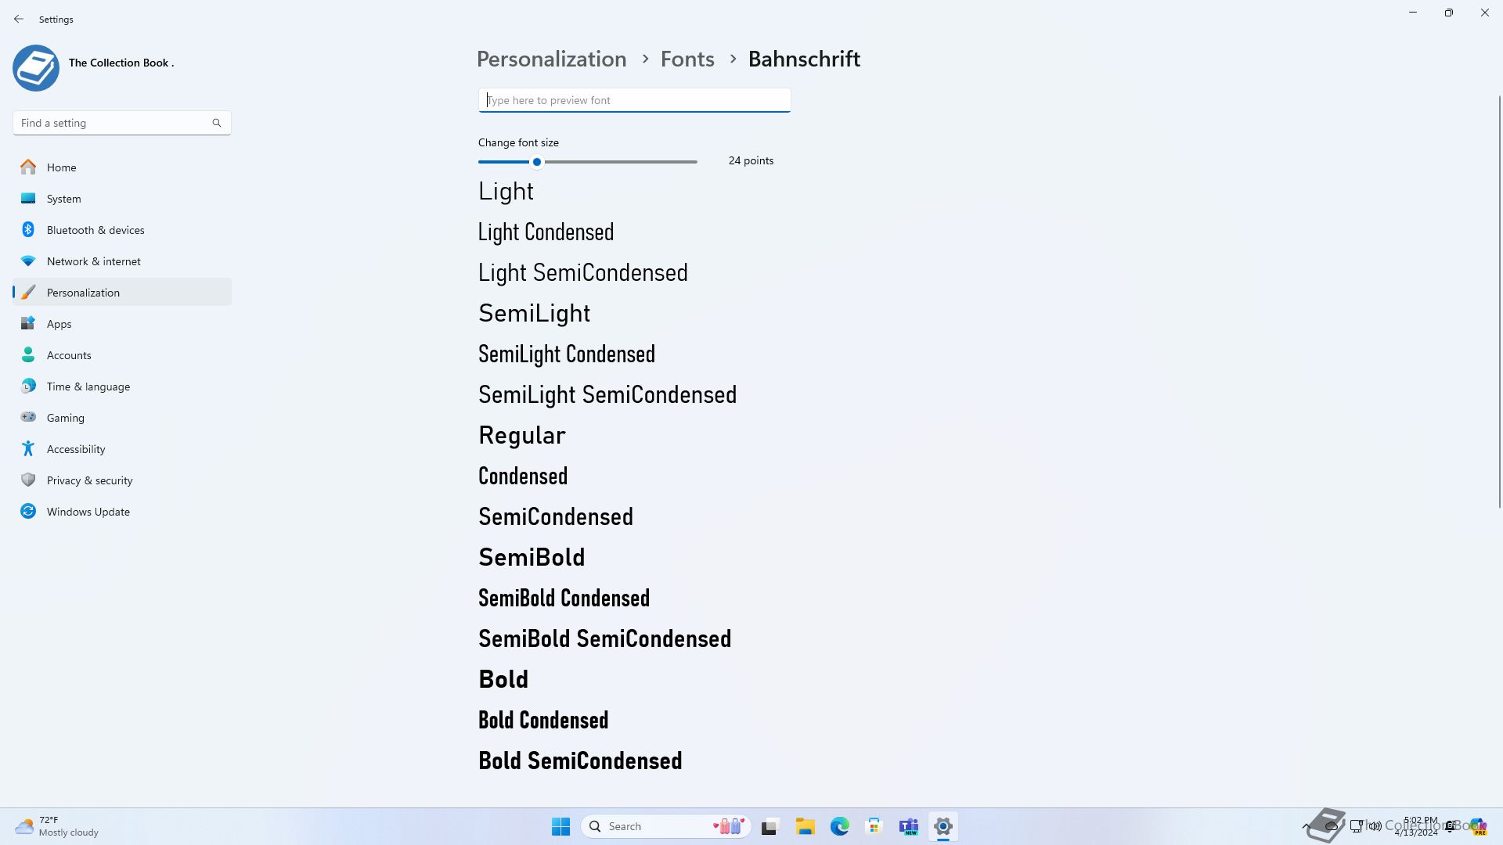
Task: Open Microsoft Edge from taskbar
Action: (x=840, y=826)
